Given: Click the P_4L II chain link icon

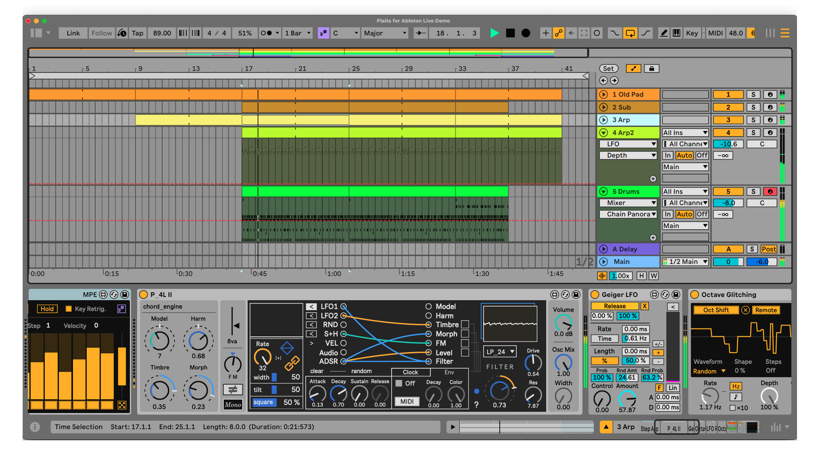Looking at the screenshot, I should click(x=292, y=363).
